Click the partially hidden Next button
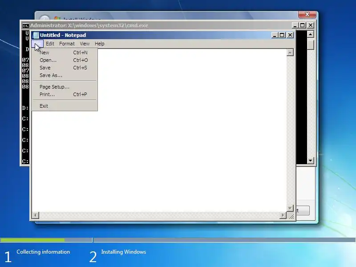The height and width of the screenshot is (267, 356). (303, 210)
